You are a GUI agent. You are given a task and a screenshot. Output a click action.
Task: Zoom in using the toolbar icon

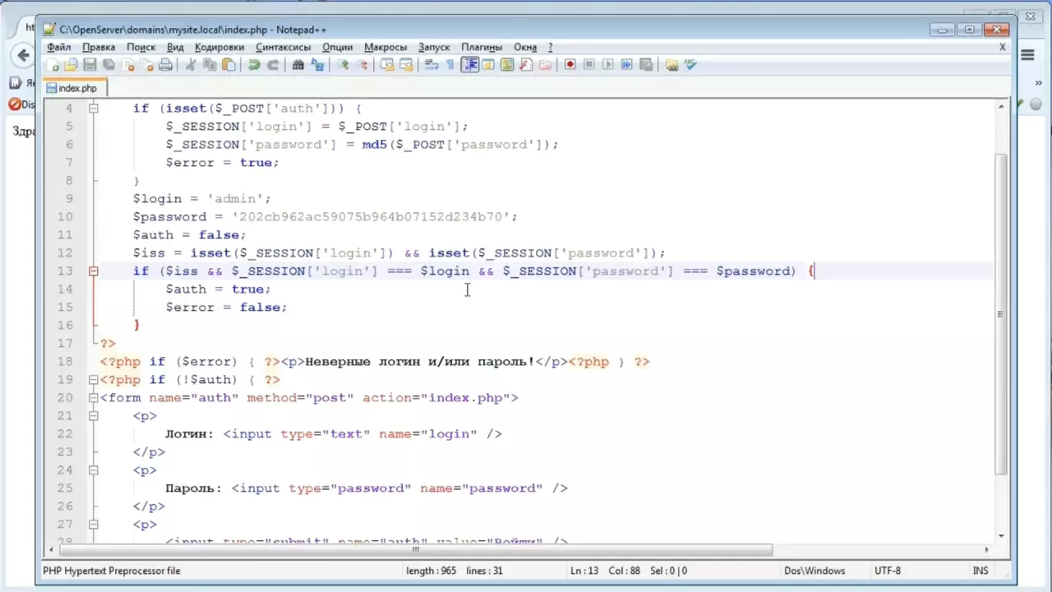pos(342,65)
